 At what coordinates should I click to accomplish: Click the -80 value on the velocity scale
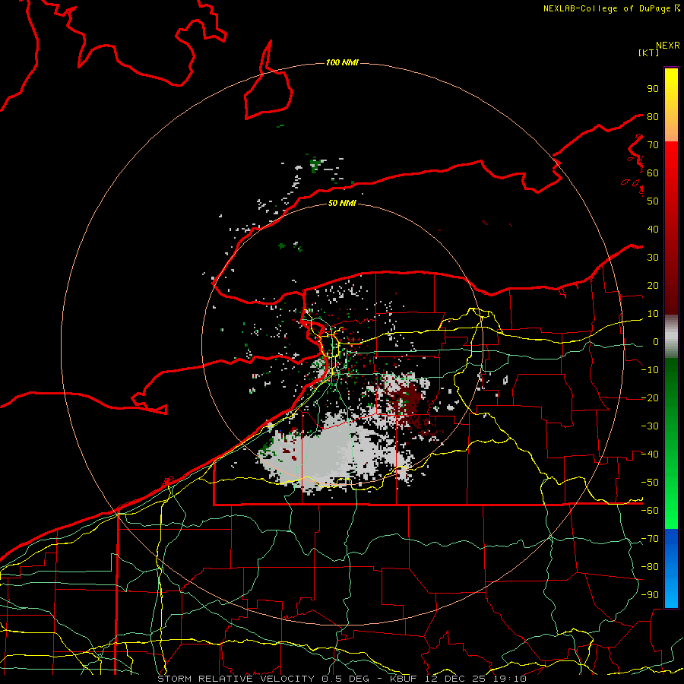click(x=650, y=567)
